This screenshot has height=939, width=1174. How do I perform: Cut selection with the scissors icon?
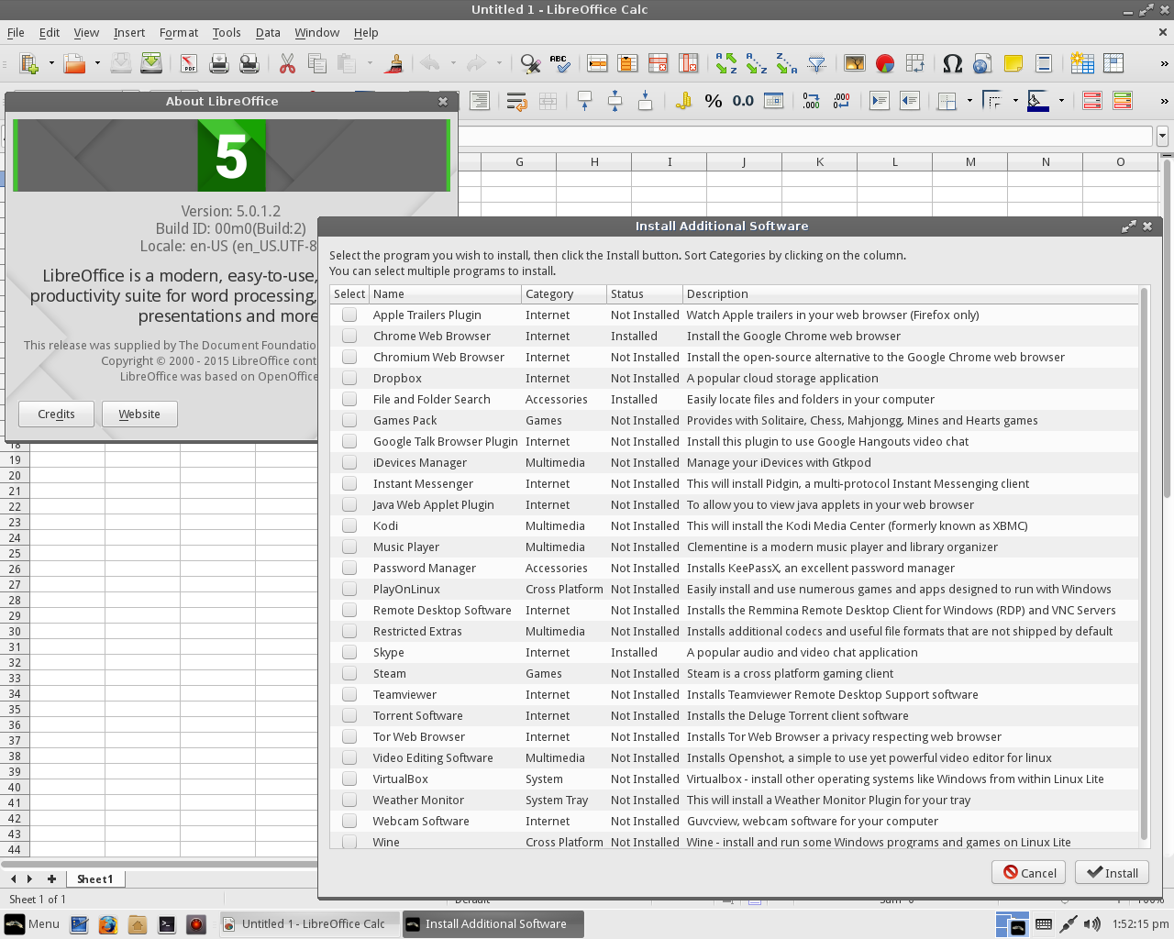tap(287, 63)
